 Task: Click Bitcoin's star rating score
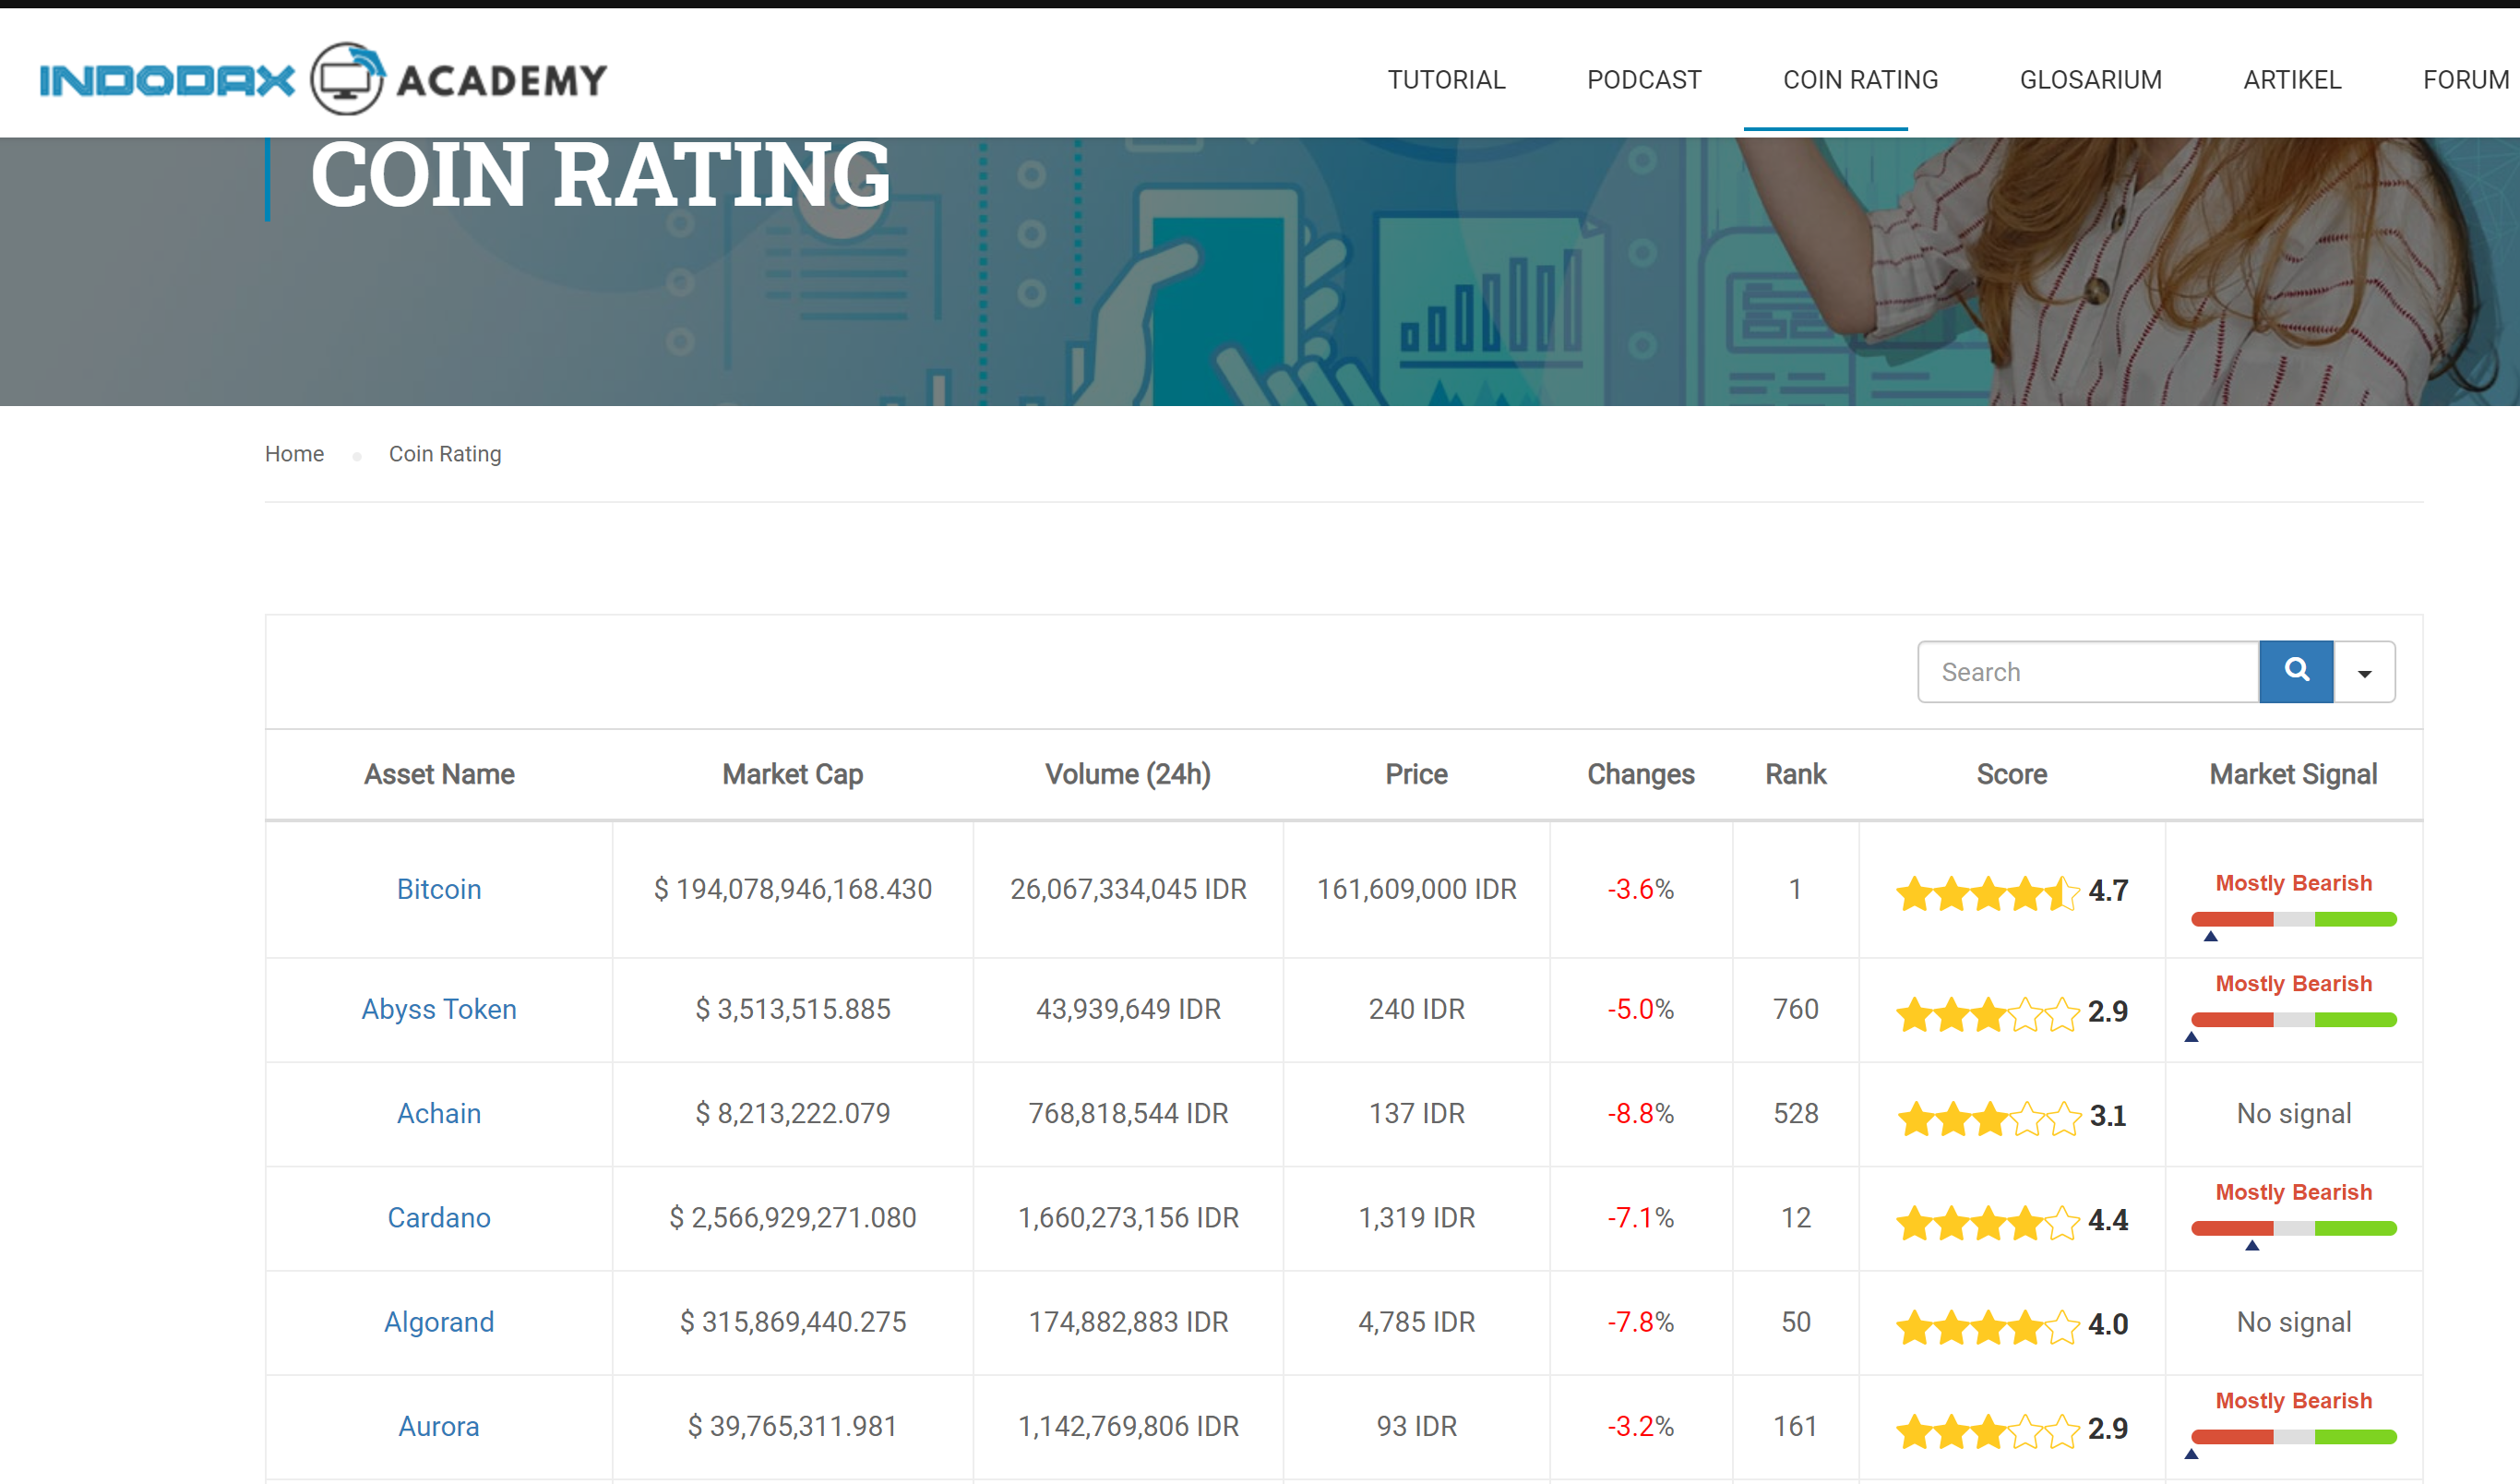point(2011,891)
